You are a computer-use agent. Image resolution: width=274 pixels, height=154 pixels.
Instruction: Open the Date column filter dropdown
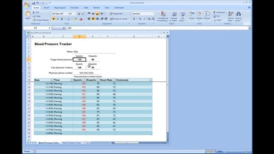point(52,80)
